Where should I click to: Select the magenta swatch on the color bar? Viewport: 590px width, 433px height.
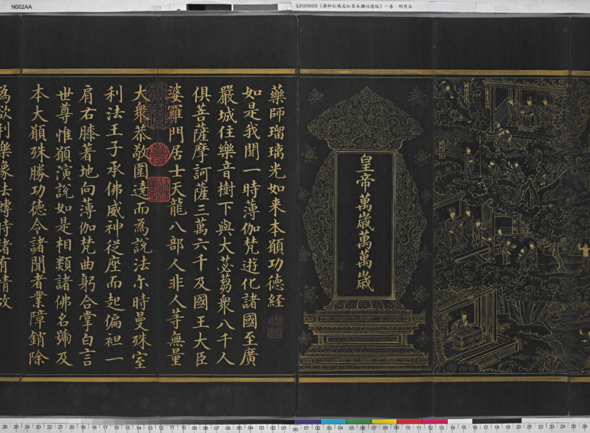click(434, 422)
